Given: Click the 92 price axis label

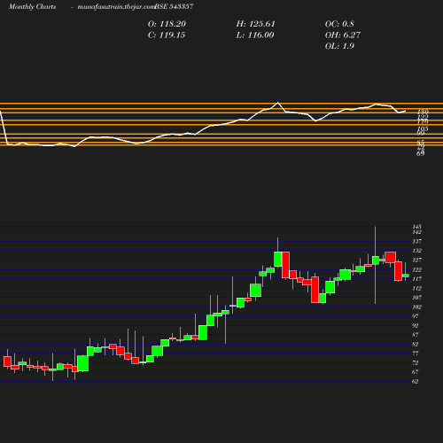Looking at the screenshot, I should click(x=416, y=325).
